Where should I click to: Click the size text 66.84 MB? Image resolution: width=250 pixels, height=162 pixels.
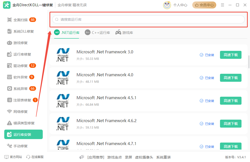[92, 105]
